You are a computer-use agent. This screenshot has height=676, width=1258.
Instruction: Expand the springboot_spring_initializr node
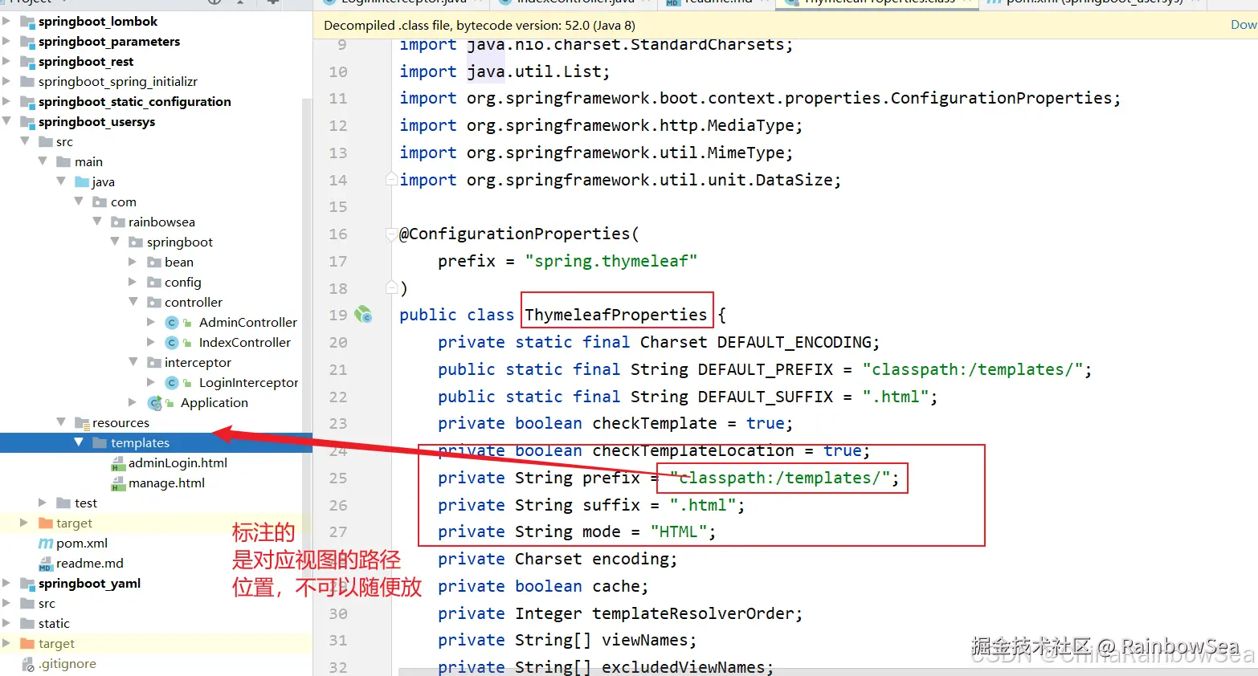[x=6, y=81]
